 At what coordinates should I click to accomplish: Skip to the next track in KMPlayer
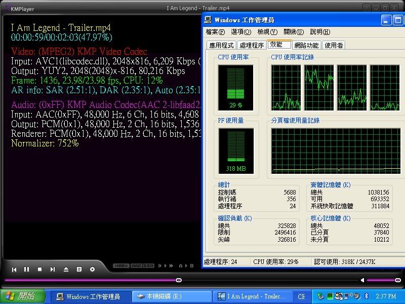coord(53,270)
